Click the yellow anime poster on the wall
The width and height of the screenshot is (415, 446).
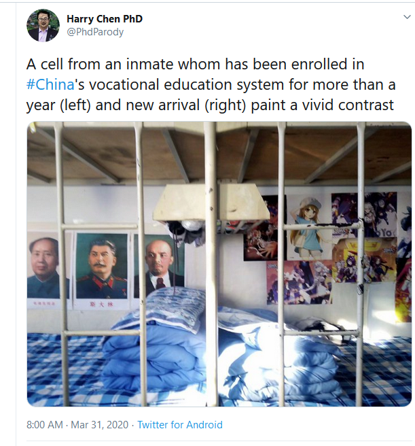(x=364, y=260)
